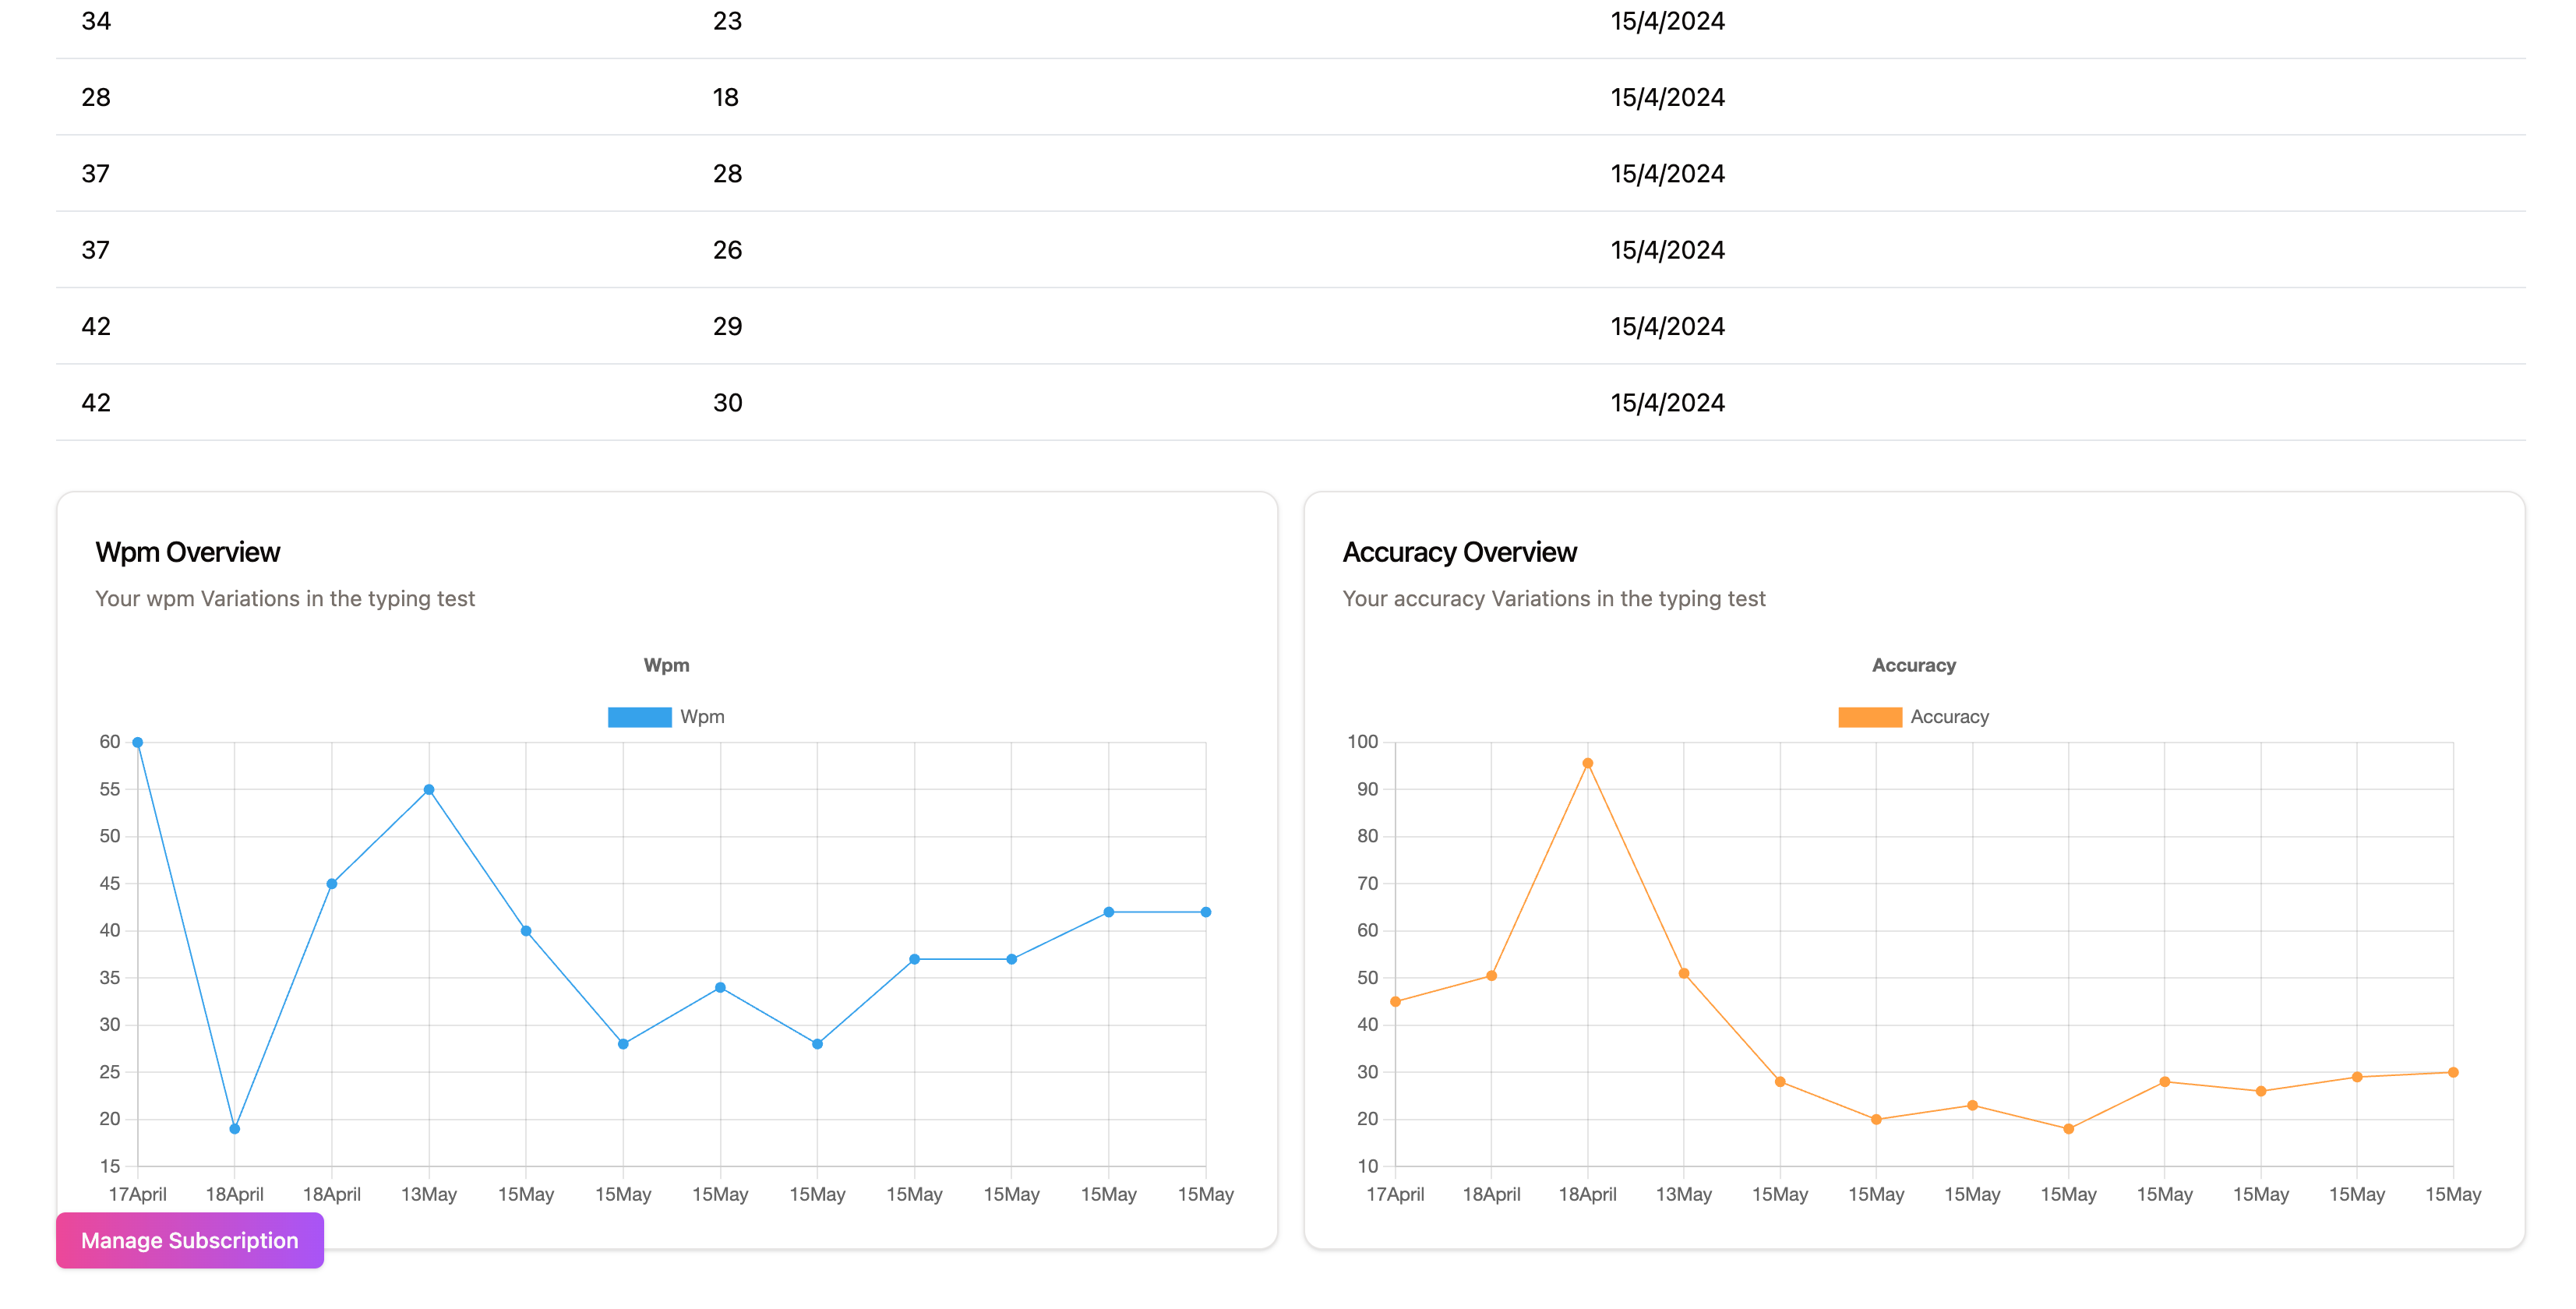The height and width of the screenshot is (1309, 2576).
Task: Click the 45 wpm data point
Action: 332,884
